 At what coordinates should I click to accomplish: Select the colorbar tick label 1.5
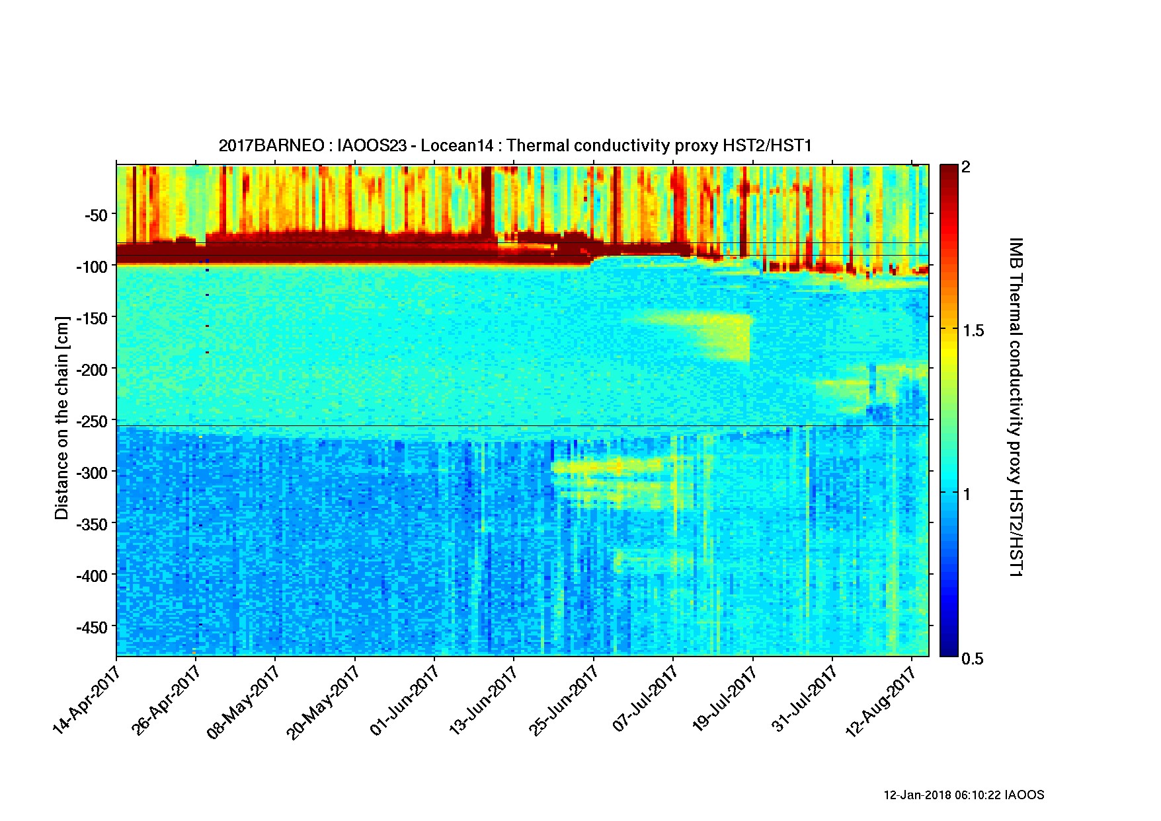[x=973, y=331]
